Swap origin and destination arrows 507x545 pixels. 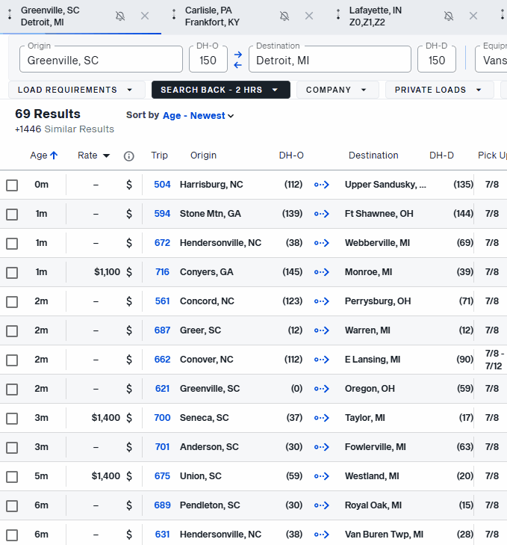tap(237, 59)
